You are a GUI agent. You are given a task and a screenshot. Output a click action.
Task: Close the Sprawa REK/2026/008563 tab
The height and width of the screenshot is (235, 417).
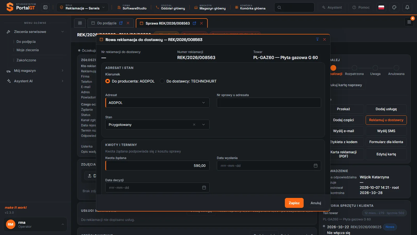tap(201, 23)
